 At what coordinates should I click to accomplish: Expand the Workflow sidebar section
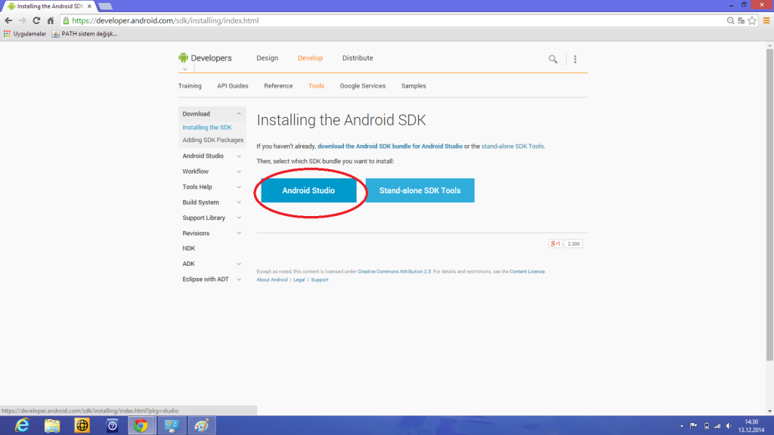click(239, 171)
